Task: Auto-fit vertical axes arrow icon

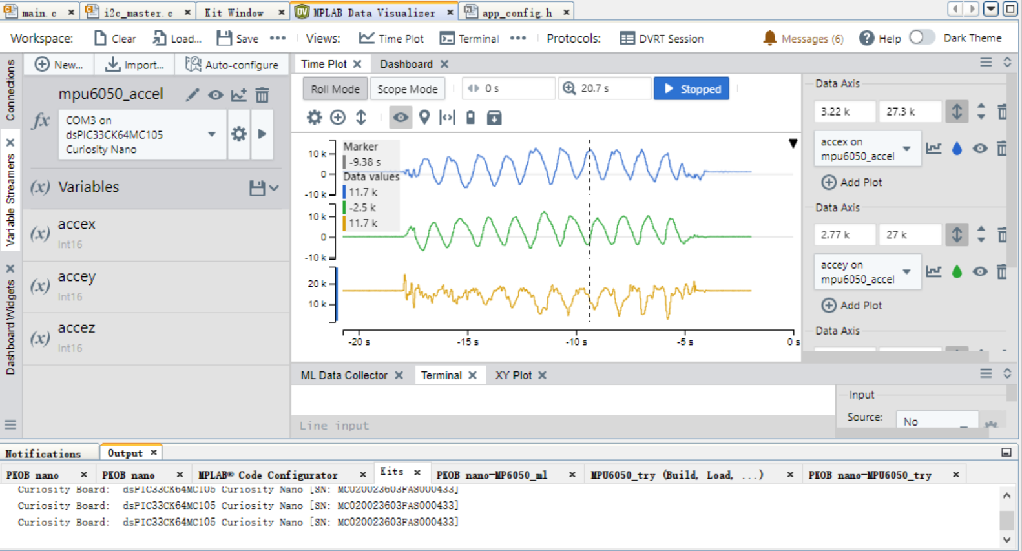Action: click(x=361, y=118)
